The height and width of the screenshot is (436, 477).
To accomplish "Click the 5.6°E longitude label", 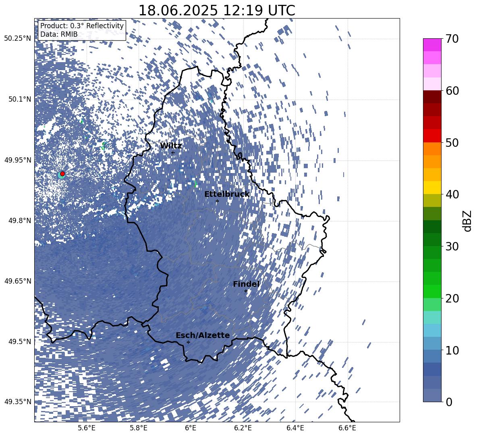I will pos(86,428).
